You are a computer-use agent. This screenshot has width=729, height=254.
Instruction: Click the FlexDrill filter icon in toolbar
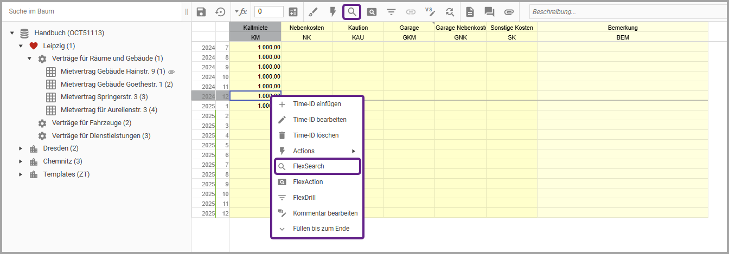point(391,12)
